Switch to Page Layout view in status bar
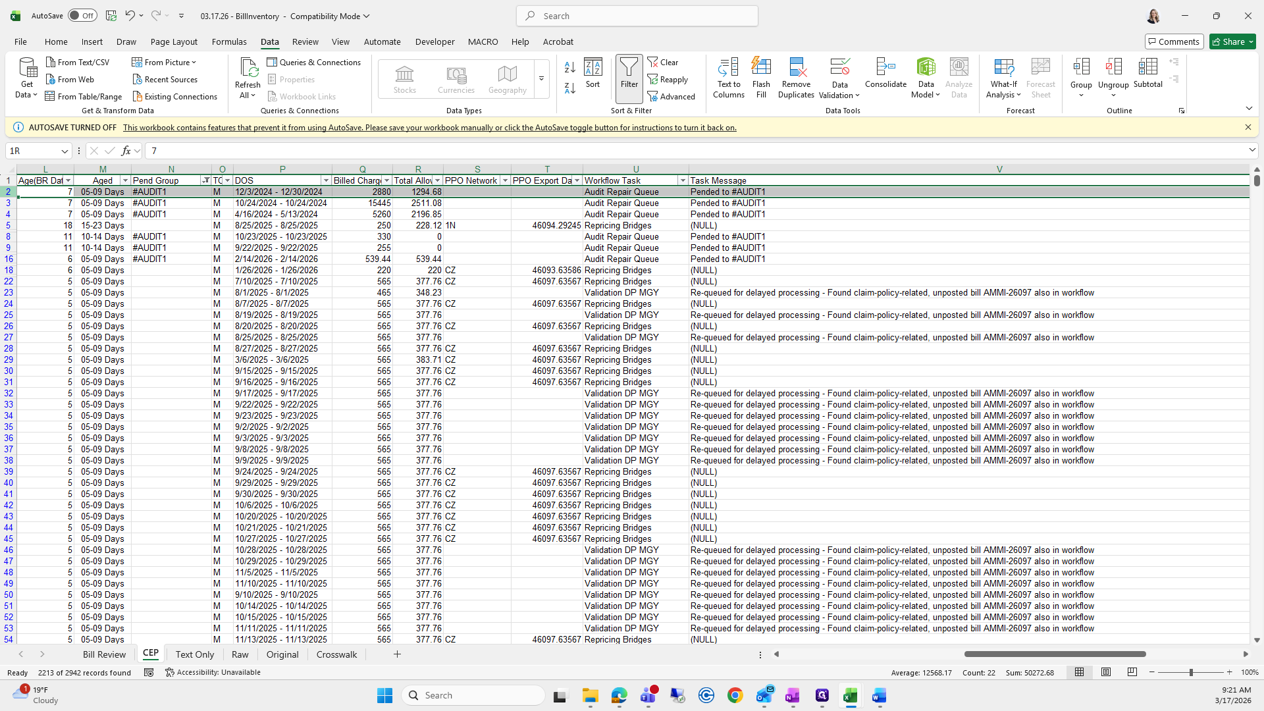1264x711 pixels. [1106, 672]
